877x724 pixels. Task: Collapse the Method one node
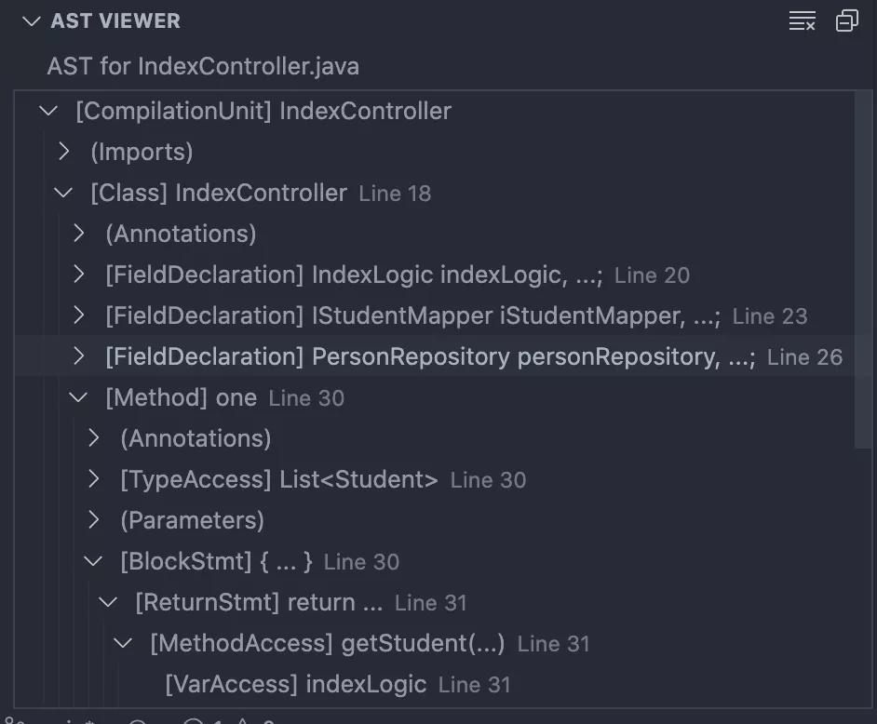[78, 397]
